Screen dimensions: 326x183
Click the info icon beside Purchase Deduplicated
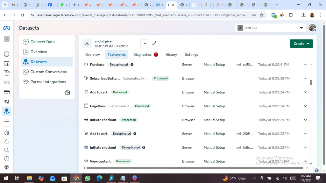click(132, 65)
